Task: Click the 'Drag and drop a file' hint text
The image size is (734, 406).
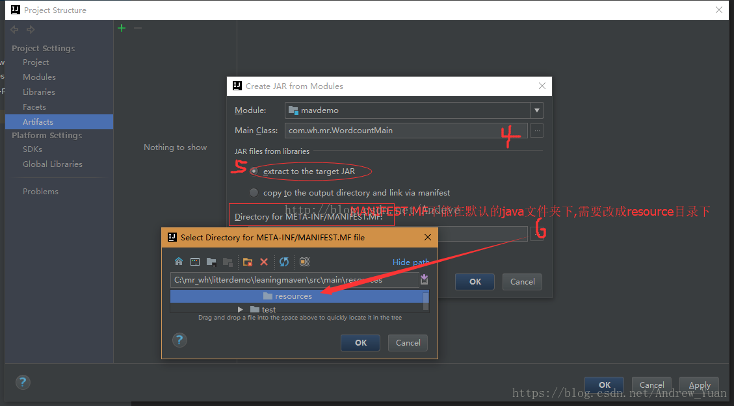Action: pyautogui.click(x=300, y=318)
